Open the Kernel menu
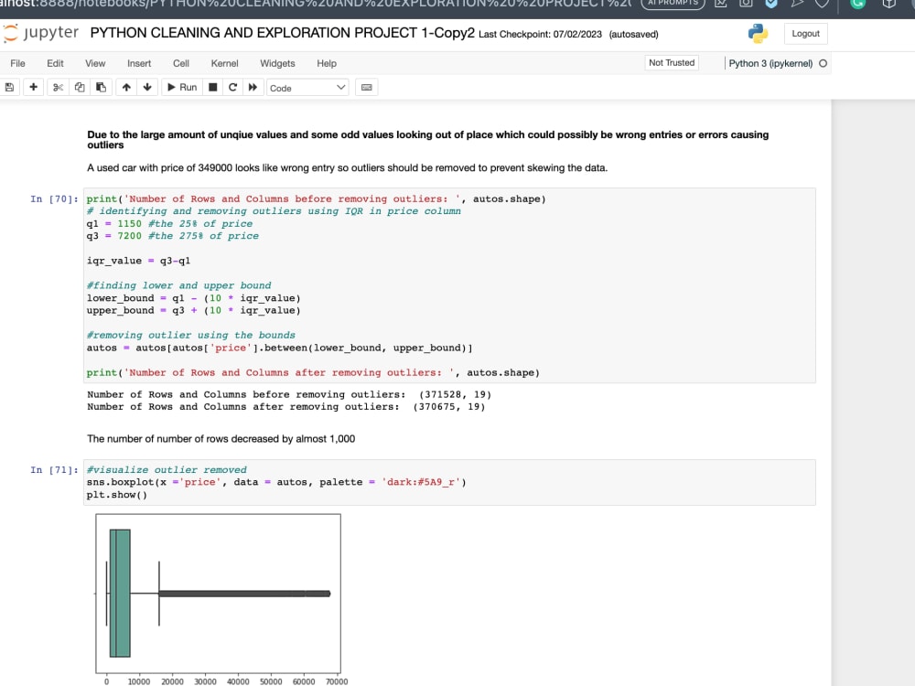This screenshot has width=915, height=686. [x=225, y=63]
